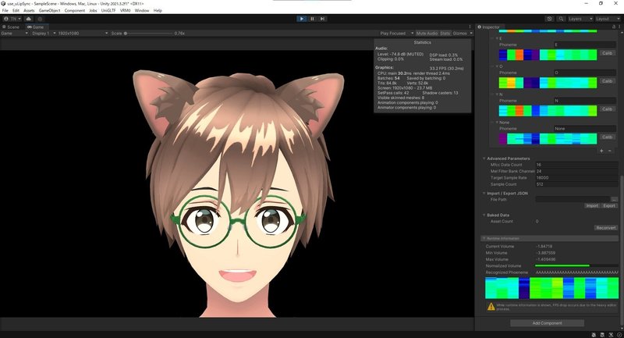Click the third status bar icon at bottom right
This screenshot has width=624, height=338.
point(611,335)
